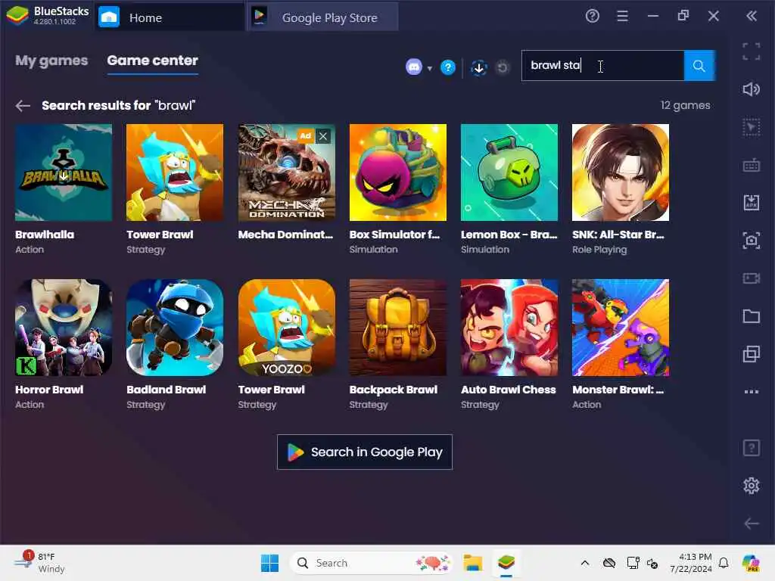This screenshot has height=581, width=775.
Task: Open Mecha Domination ad thumbnail
Action: [x=286, y=172]
